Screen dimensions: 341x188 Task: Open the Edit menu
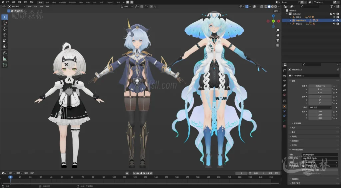click(x=13, y=2)
